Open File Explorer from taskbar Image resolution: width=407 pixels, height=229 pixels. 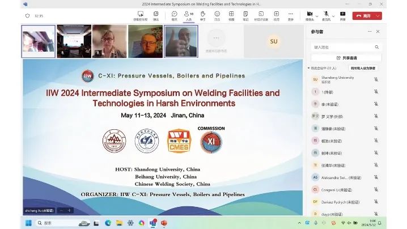pos(119,223)
